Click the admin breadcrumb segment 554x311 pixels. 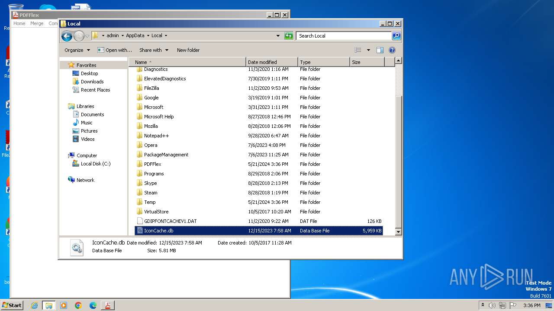pyautogui.click(x=113, y=36)
